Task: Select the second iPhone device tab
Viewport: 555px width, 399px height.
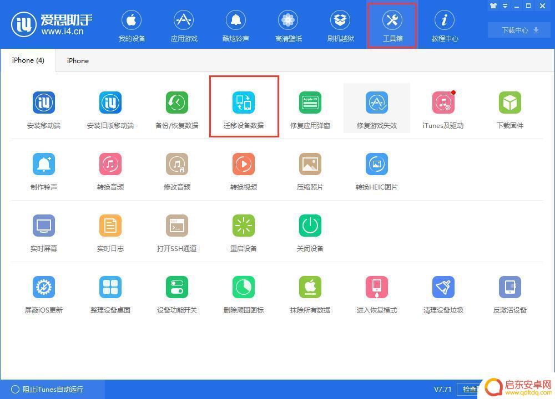Action: (x=78, y=61)
